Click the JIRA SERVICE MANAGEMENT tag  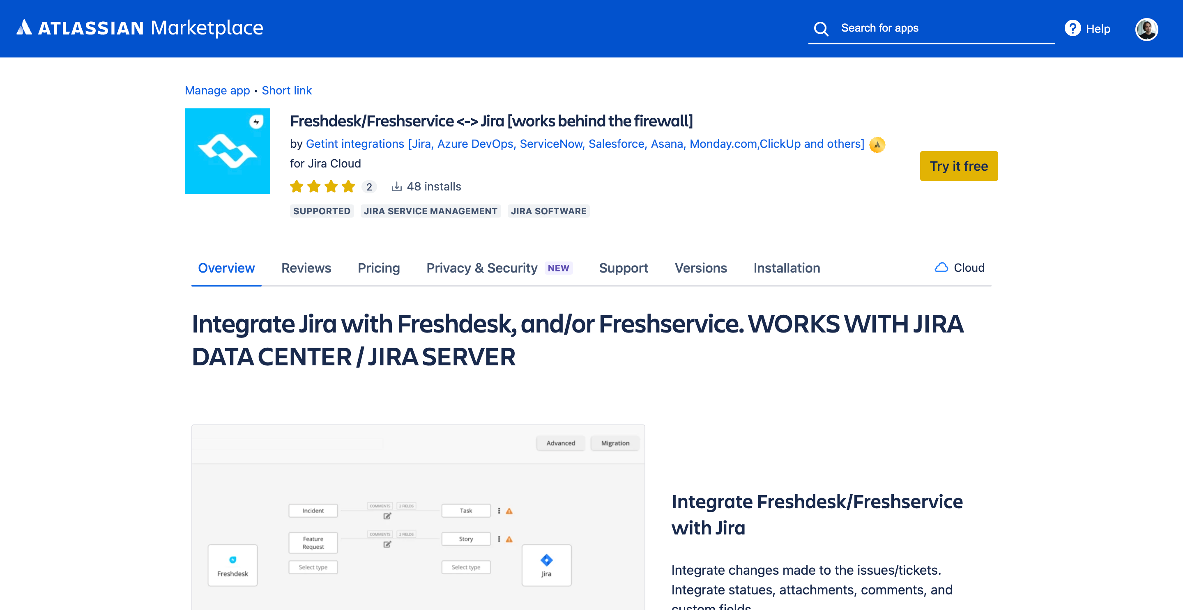click(x=431, y=211)
